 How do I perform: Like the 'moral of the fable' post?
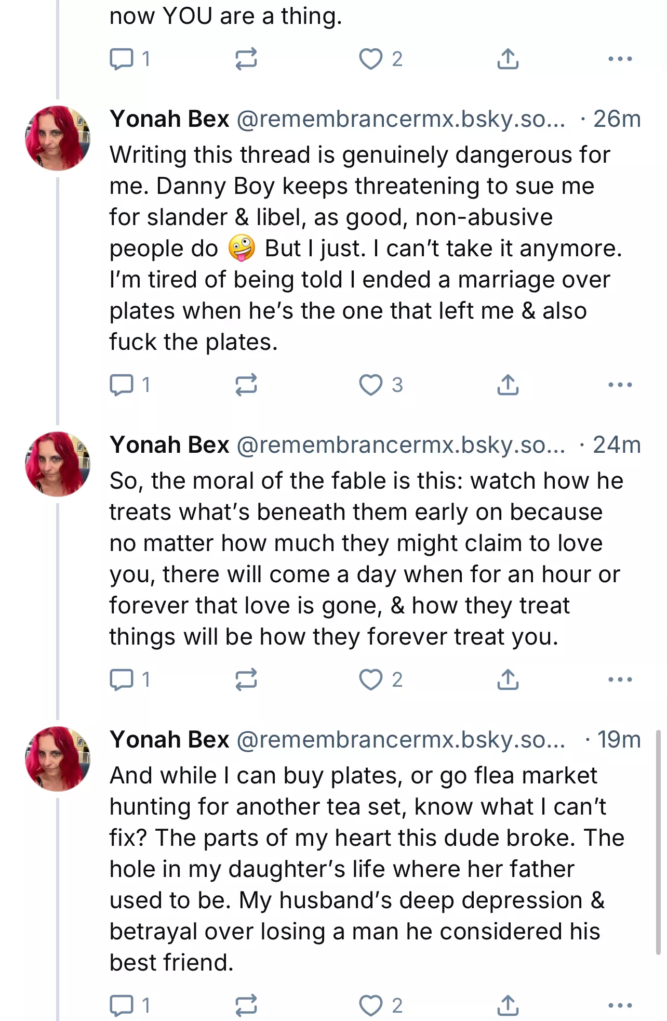click(371, 679)
